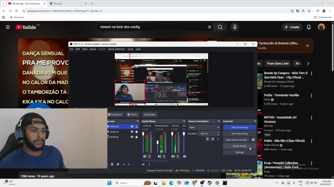Viewport: 334px width, 187px height.
Task: Click the YouTube search magnifier button
Action: [x=220, y=27]
